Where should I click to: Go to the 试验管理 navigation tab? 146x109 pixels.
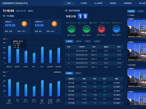(113, 3)
